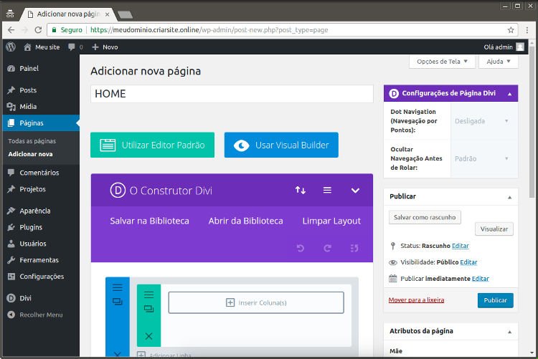Open the Ocultar Navegação Antes de Rolar dropdown
The width and height of the screenshot is (538, 359).
coord(482,158)
